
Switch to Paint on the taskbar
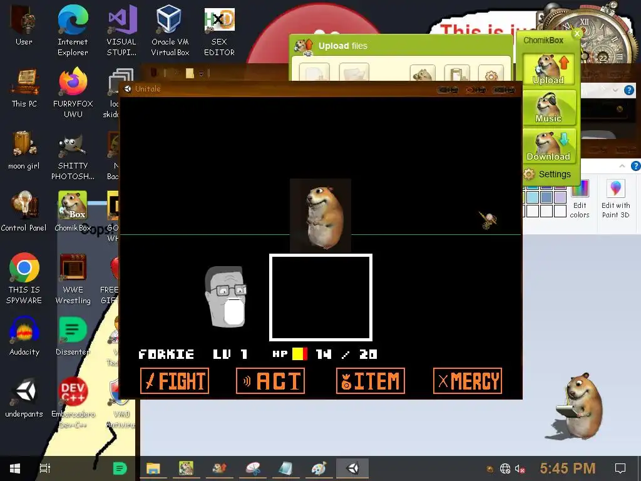(x=319, y=468)
